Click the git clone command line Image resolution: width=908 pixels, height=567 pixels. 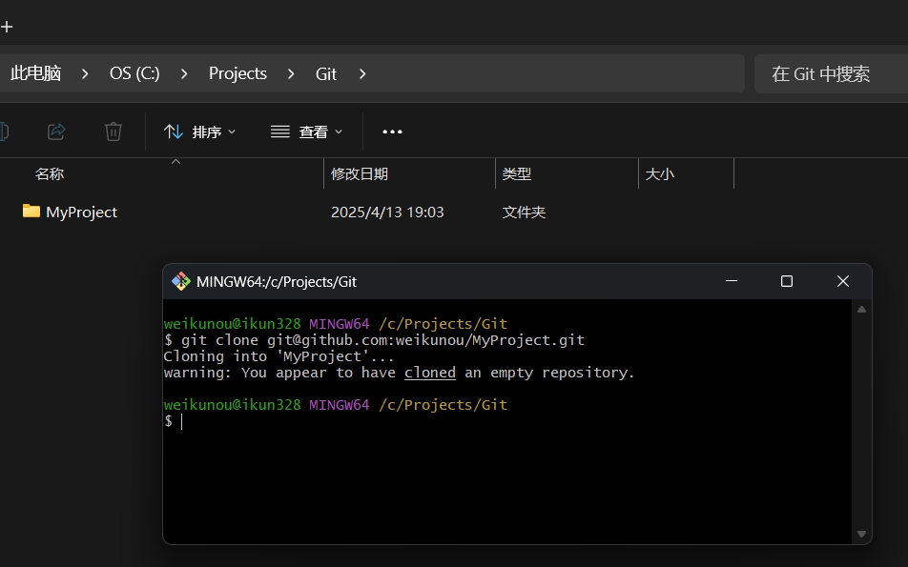374,340
